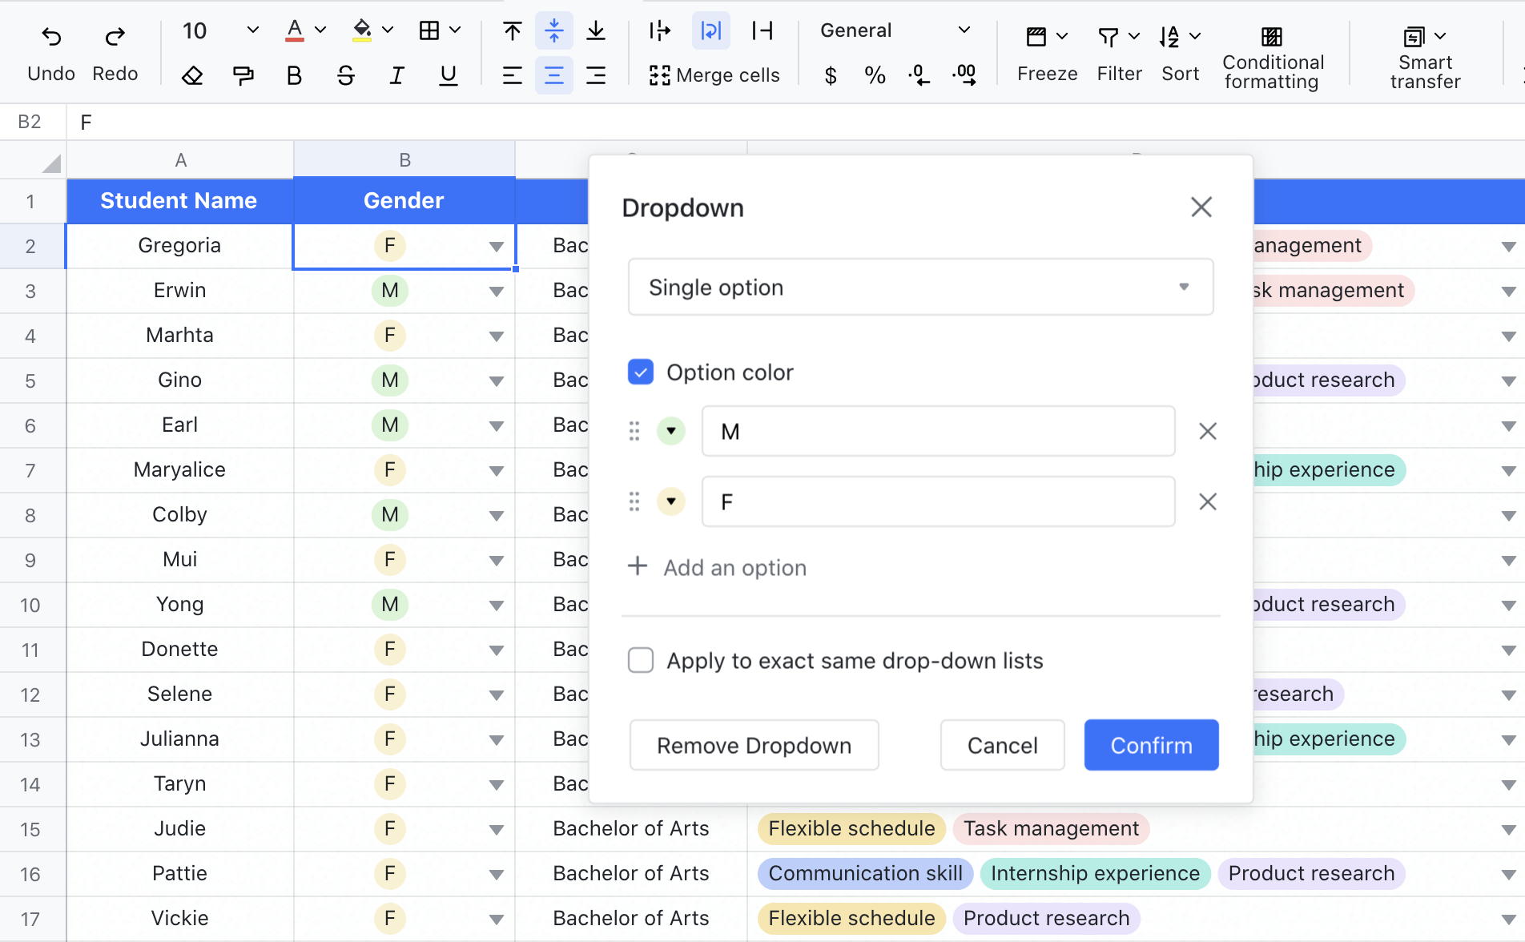Click Add an option

tap(717, 567)
